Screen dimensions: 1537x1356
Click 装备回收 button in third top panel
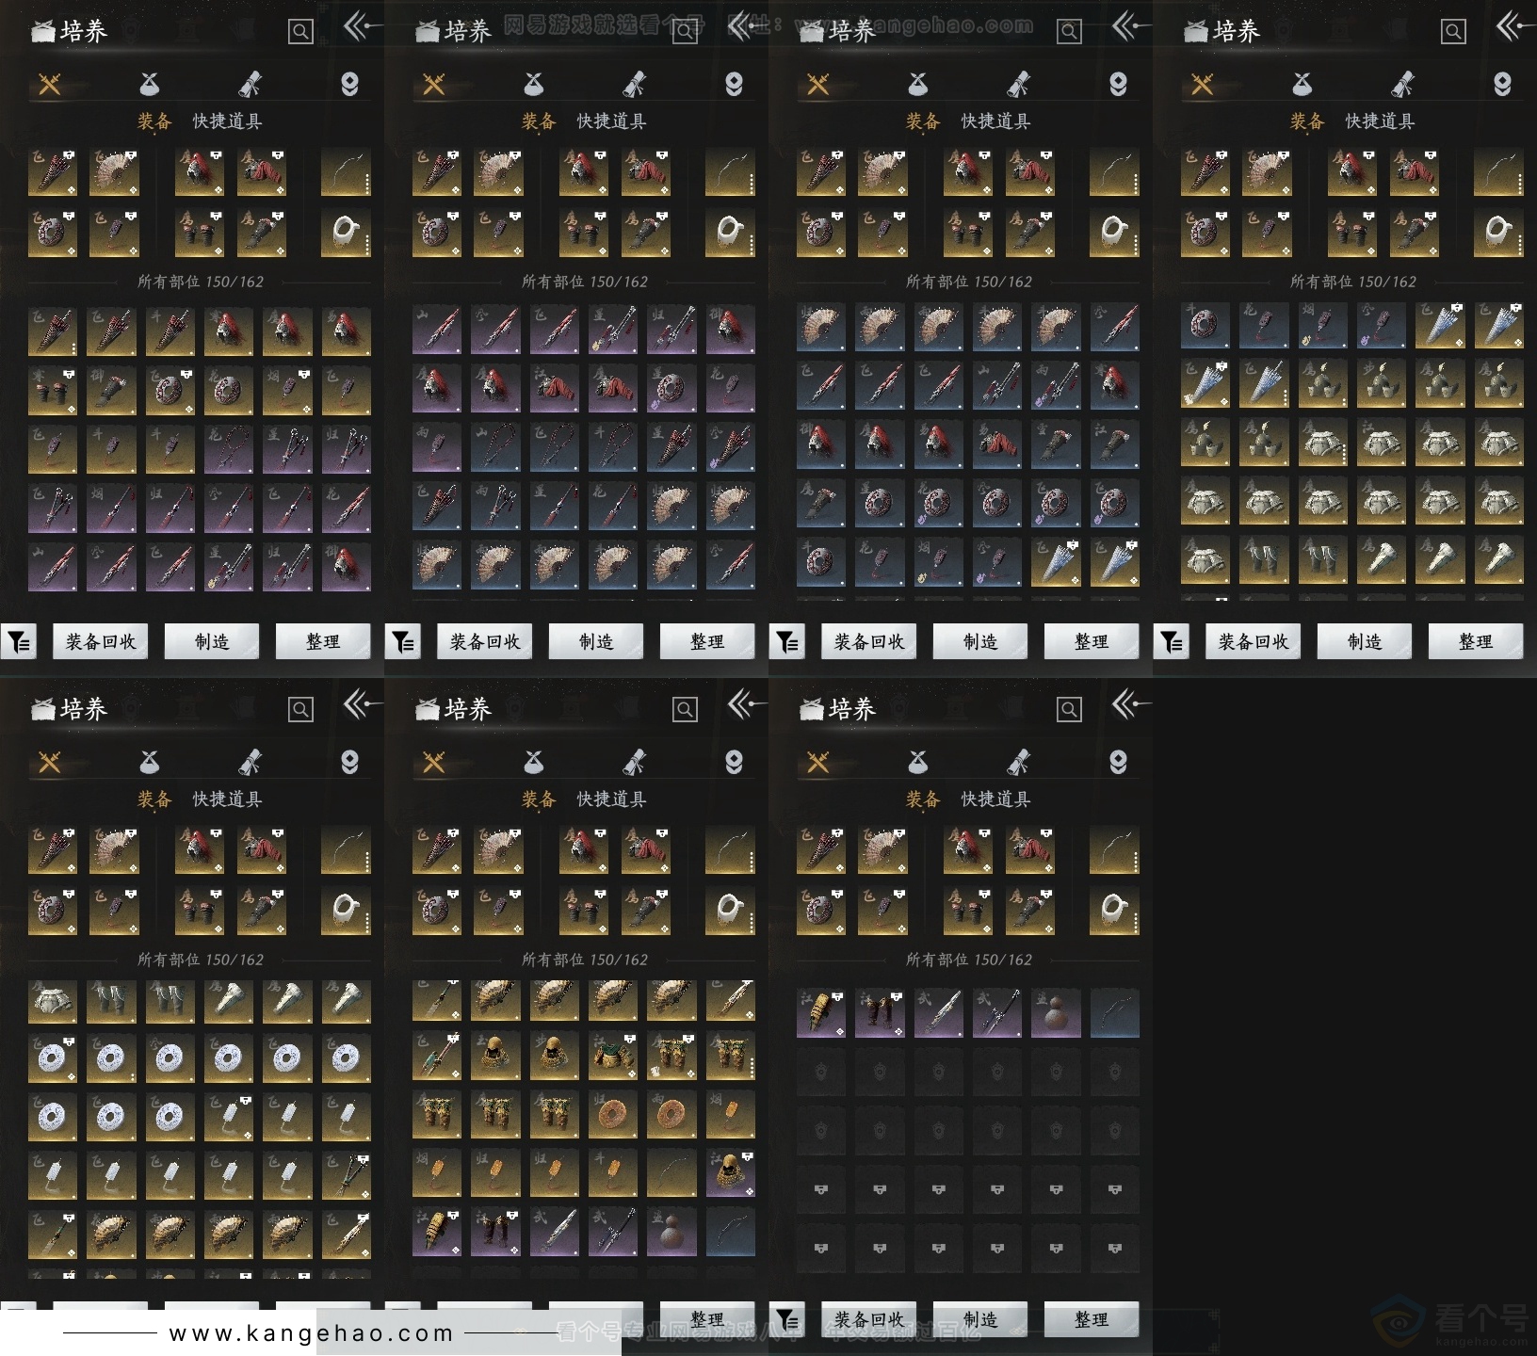point(869,642)
